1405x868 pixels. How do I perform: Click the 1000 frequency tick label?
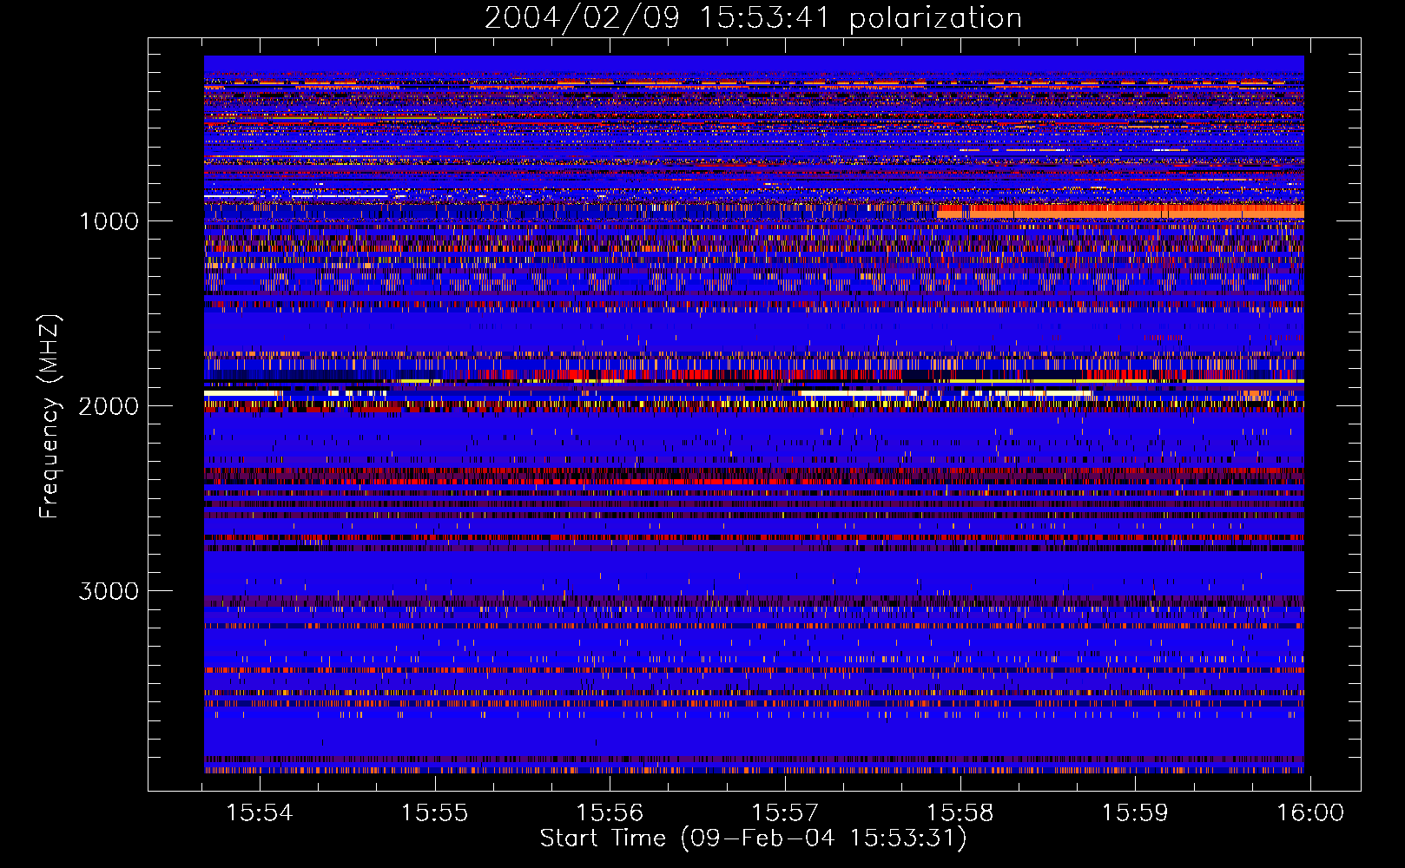pos(109,220)
